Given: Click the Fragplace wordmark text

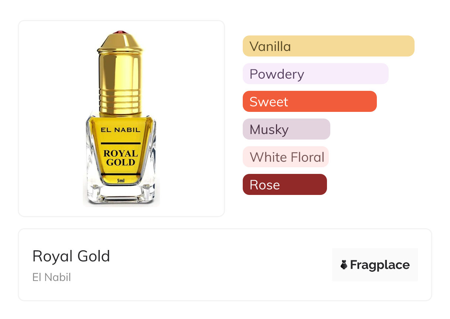Looking at the screenshot, I should click(x=379, y=265).
